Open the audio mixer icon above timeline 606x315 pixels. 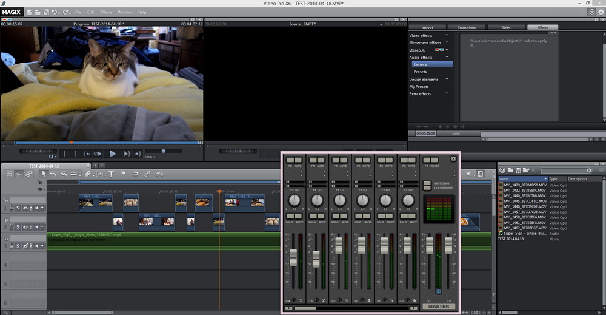480,174
